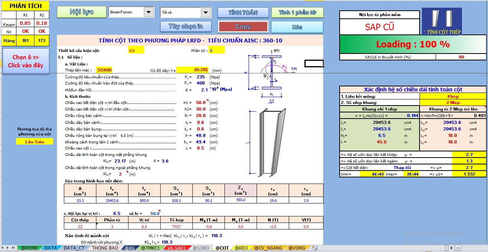The height and width of the screenshot is (252, 488).
Task: Select the KLy value 2 cell
Action: tap(120, 174)
